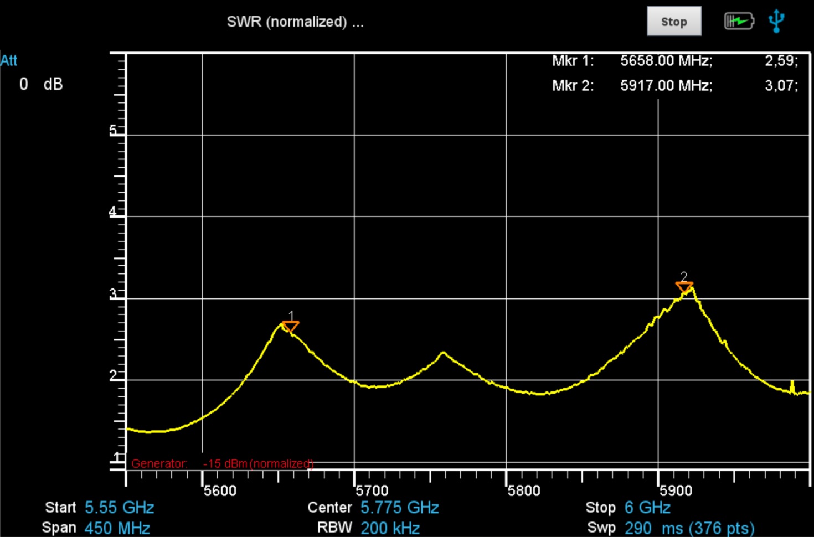814x537 pixels.
Task: Edit the Stop frequency 6 GHz
Action: pyautogui.click(x=647, y=508)
